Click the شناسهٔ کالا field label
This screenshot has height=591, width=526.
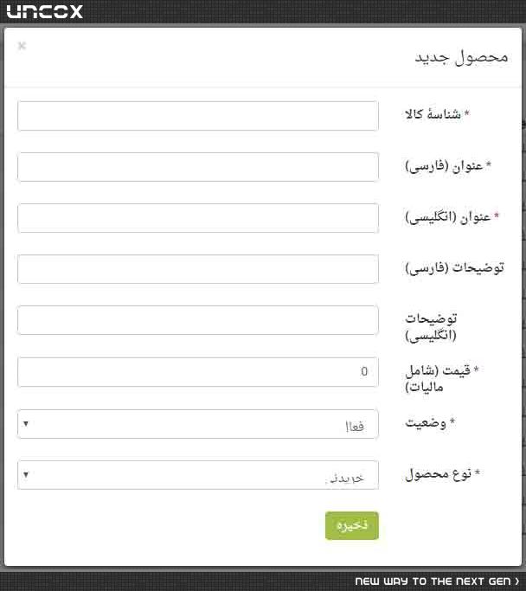coord(433,114)
